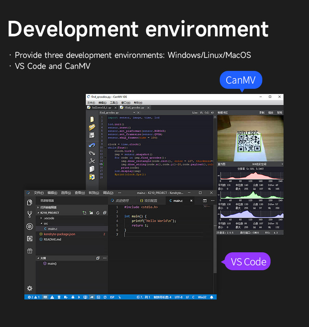The width and height of the screenshot is (309, 327).
Task: Click the run triangle in VS Code status bar
Action: [79, 297]
